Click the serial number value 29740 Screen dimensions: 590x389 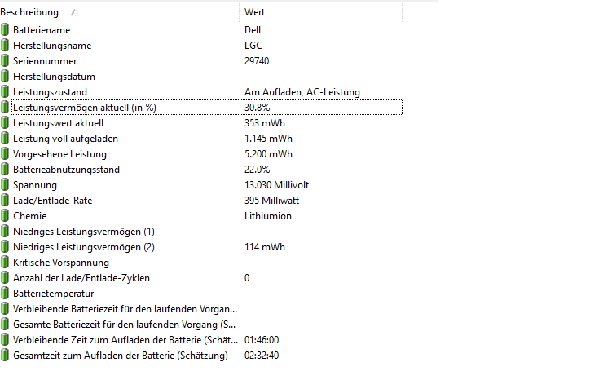tap(257, 61)
